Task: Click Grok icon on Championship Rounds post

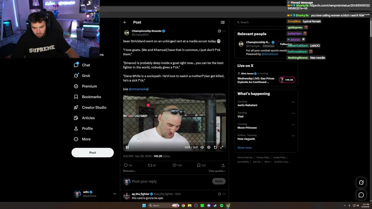Action: click(x=219, y=31)
